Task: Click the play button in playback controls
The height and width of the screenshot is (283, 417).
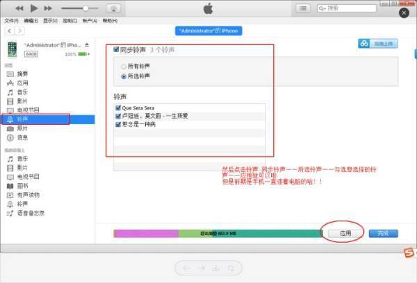Action: click(x=33, y=8)
